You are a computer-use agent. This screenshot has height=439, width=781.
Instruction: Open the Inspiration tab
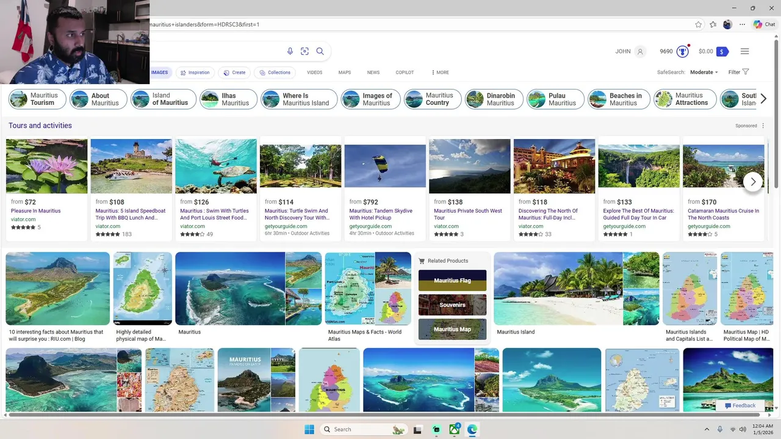point(195,73)
